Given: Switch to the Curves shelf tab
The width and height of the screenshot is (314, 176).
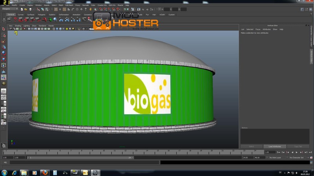Looking at the screenshot, I should click(21, 15).
